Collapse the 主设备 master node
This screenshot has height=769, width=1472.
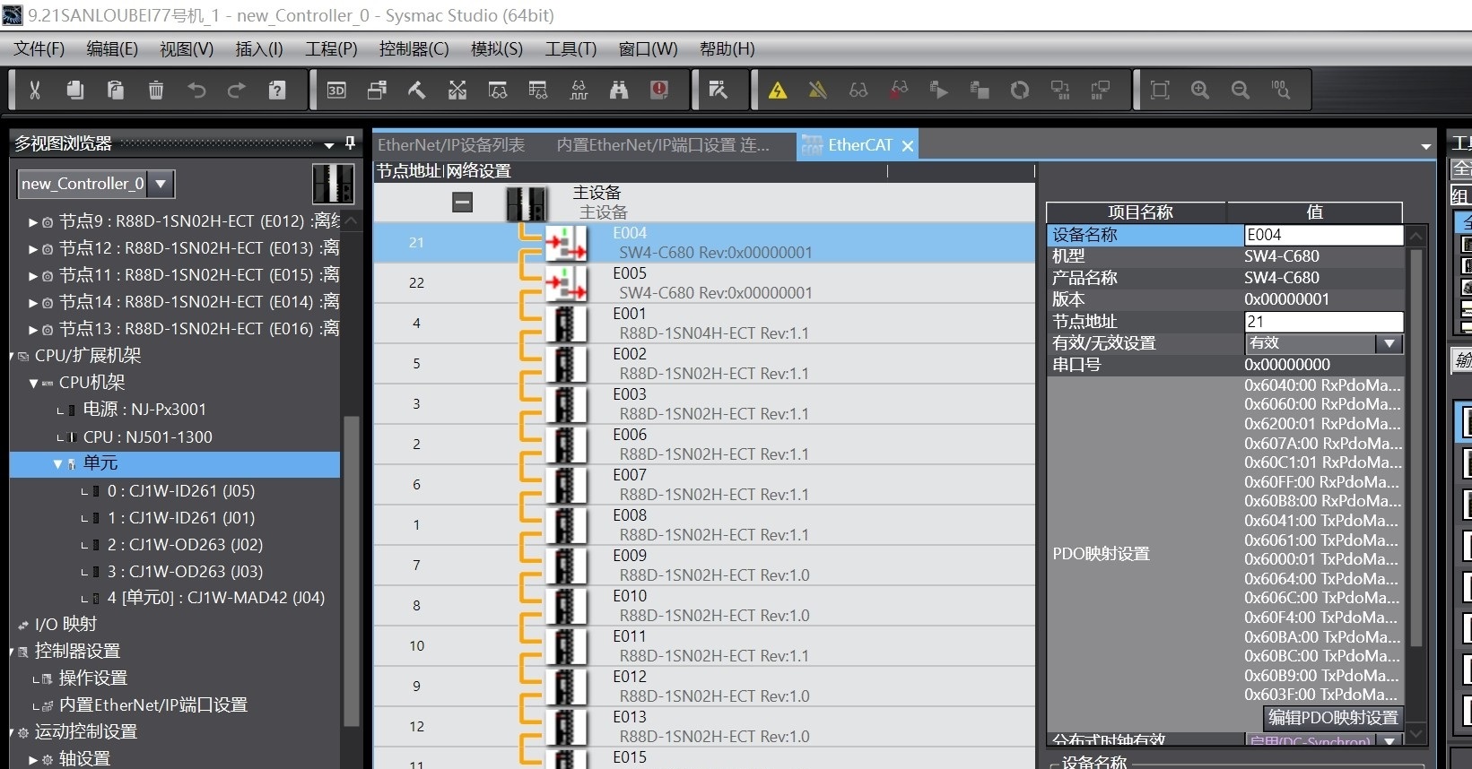click(462, 203)
